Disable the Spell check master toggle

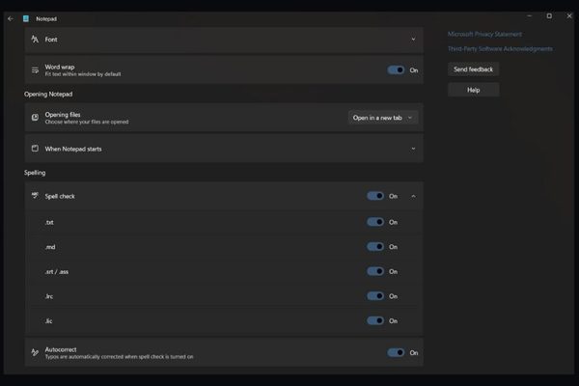375,196
